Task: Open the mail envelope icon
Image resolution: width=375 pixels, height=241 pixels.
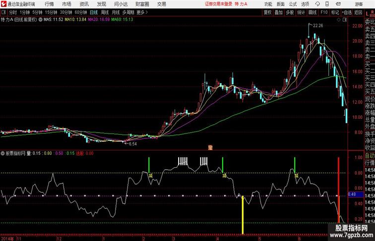Action: coord(338,4)
